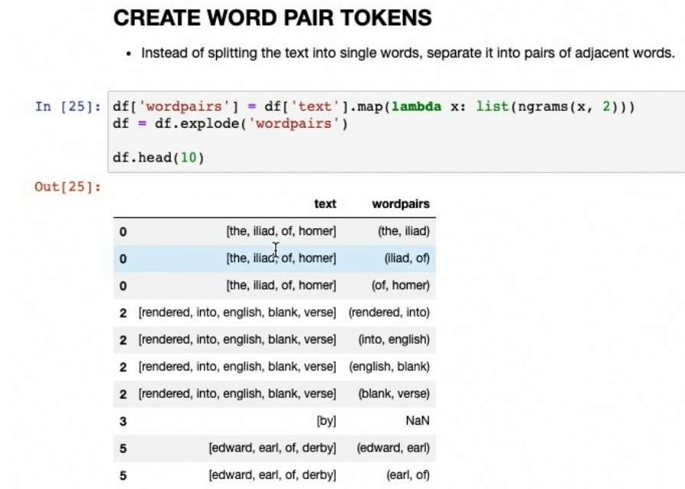This screenshot has height=489, width=685.
Task: Click the "(edward, earl)" wordpairs cell
Action: 392,448
